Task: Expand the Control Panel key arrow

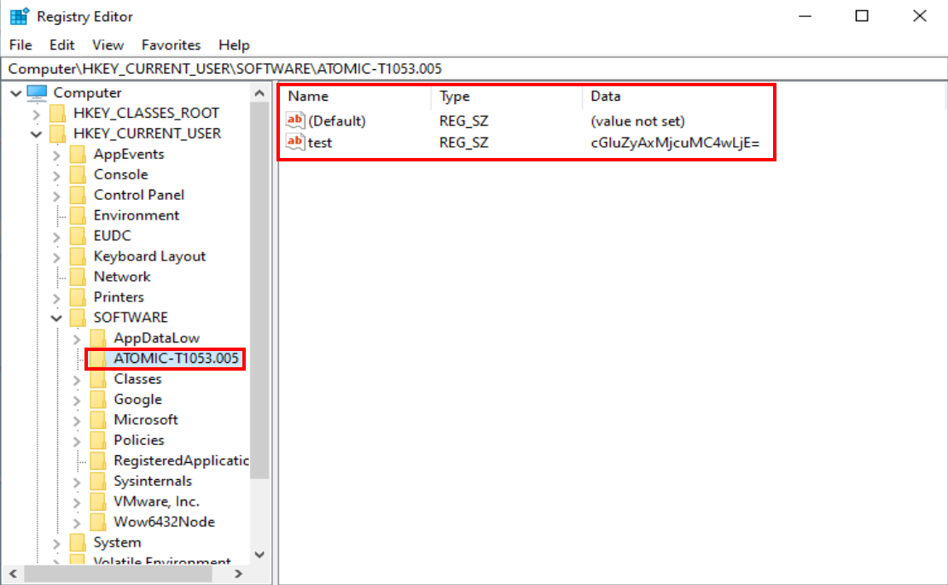Action: tap(57, 195)
